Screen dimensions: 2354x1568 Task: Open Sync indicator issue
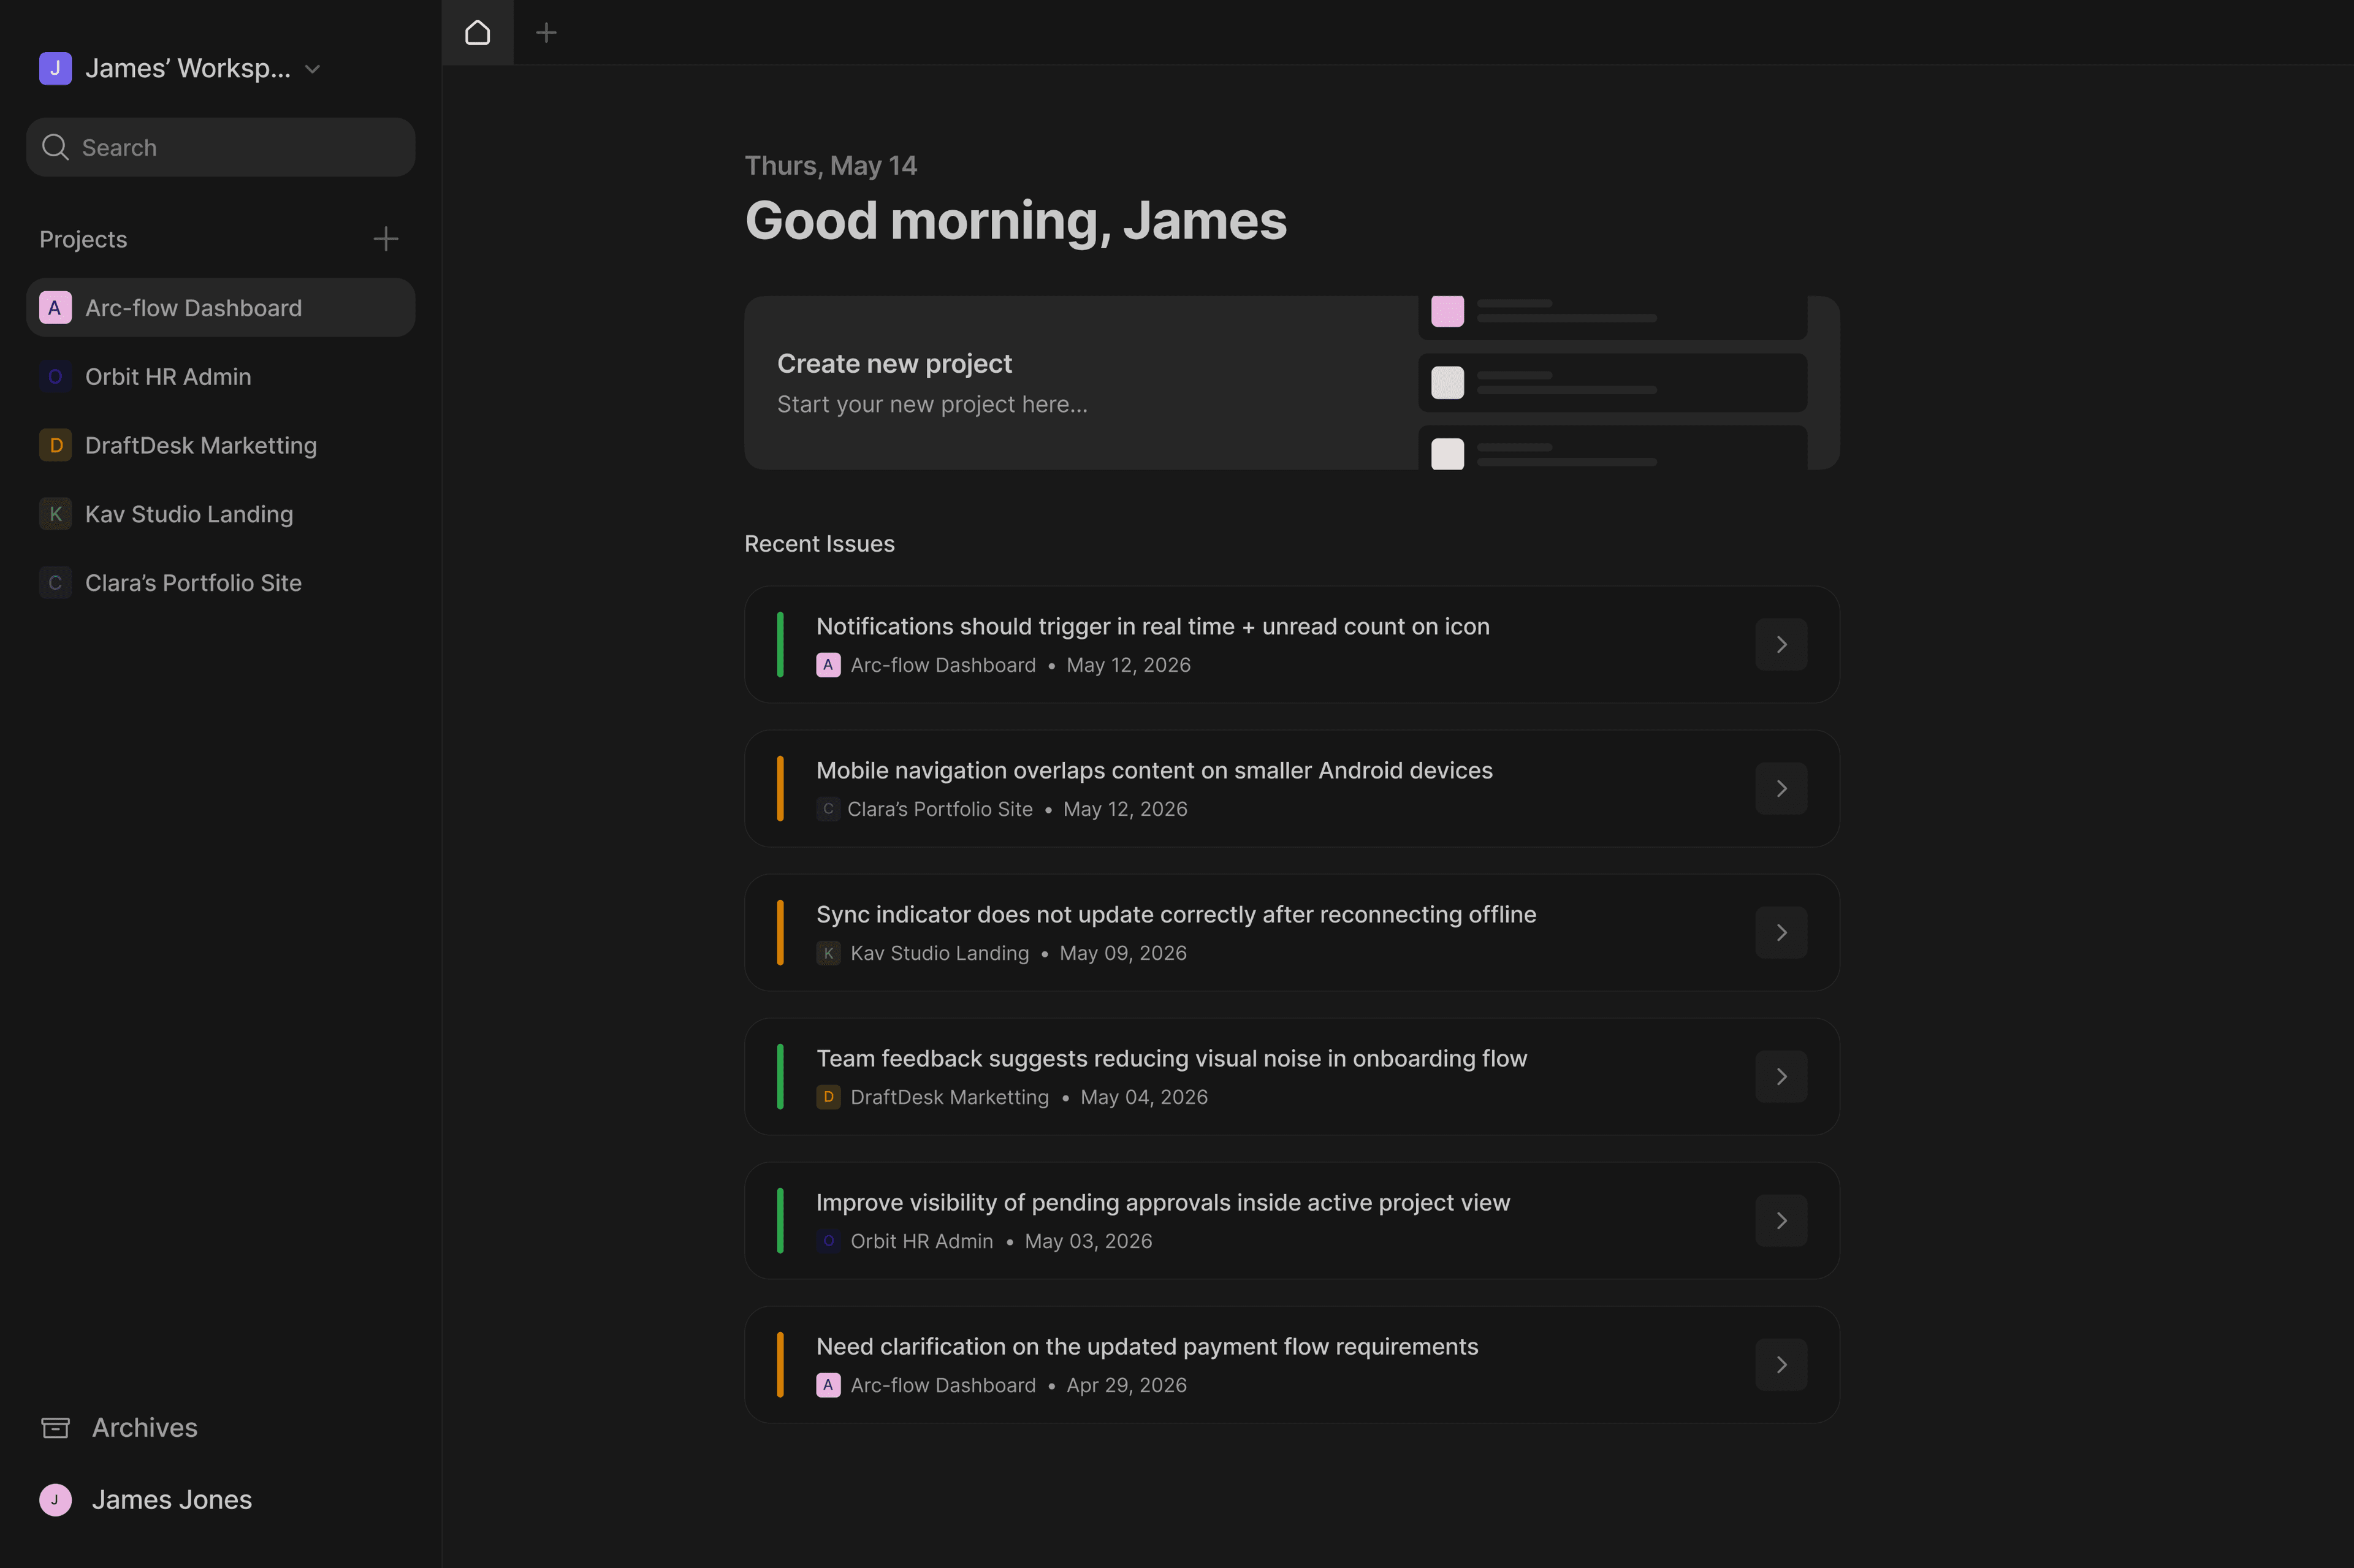(x=1291, y=932)
